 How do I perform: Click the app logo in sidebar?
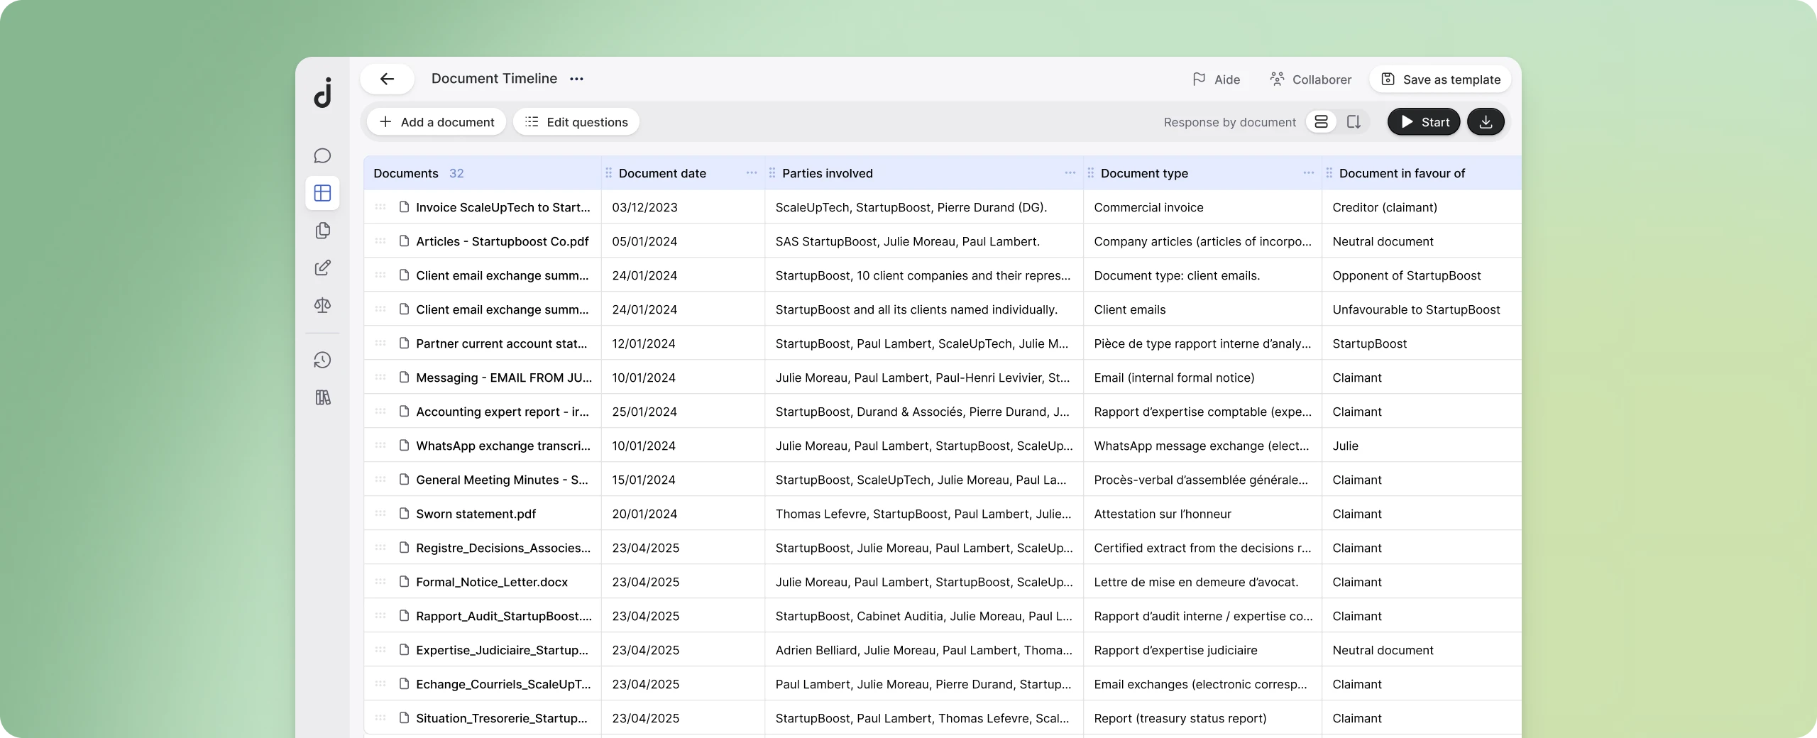(323, 92)
